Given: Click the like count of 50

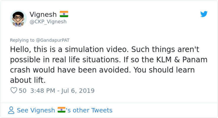Looking at the screenshot, I should [23, 90].
